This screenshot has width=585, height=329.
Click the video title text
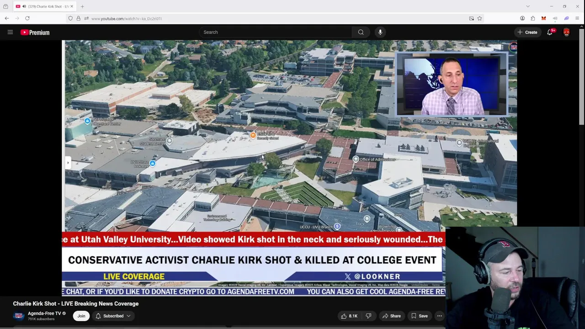(x=76, y=303)
